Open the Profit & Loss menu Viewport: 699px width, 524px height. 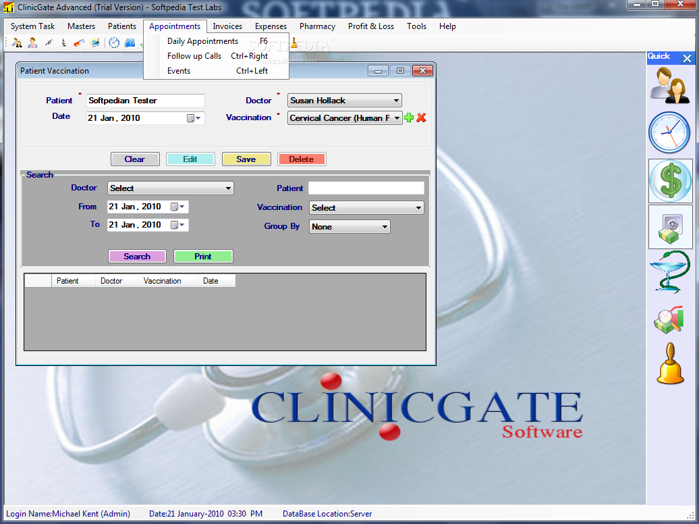tap(371, 26)
